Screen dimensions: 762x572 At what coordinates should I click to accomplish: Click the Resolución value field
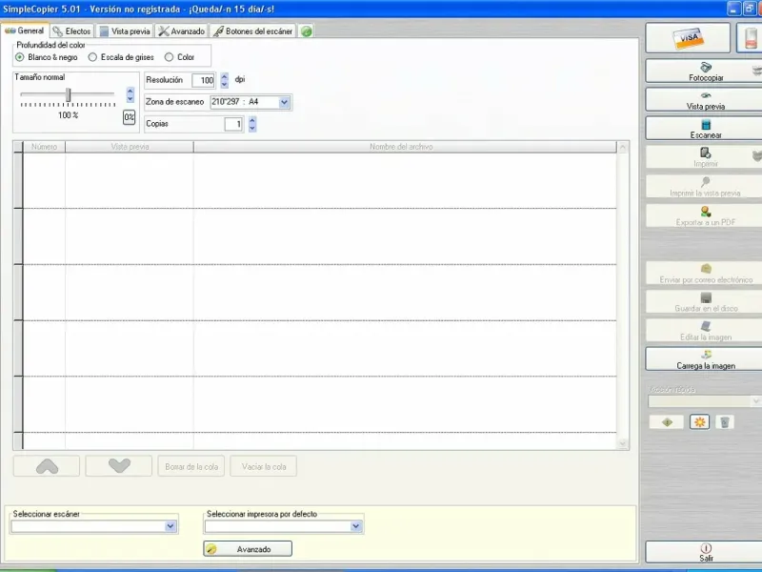[204, 80]
